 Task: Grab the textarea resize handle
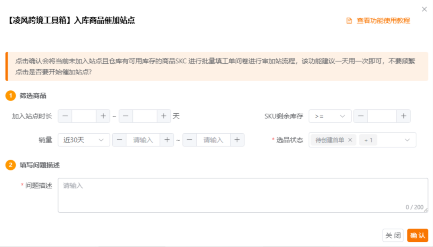pos(425,210)
